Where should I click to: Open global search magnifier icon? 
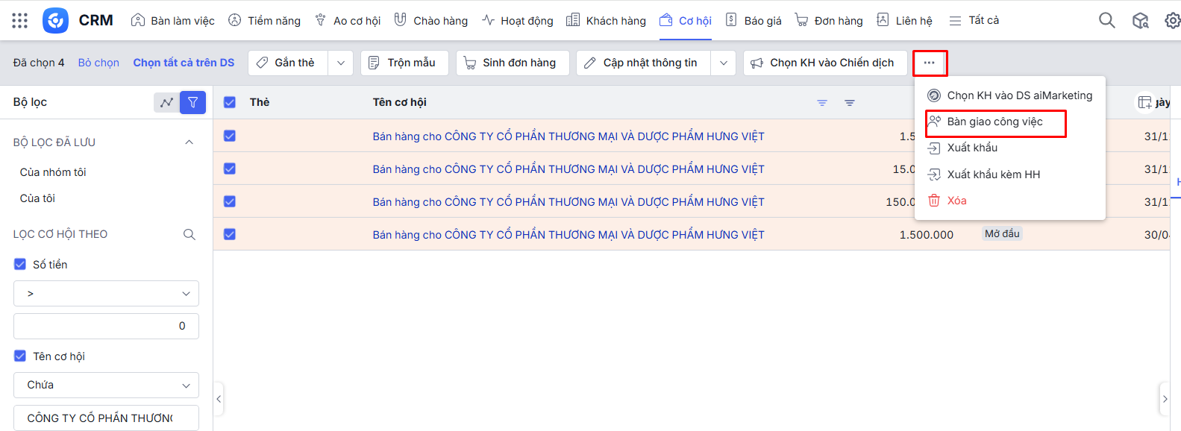click(1107, 20)
